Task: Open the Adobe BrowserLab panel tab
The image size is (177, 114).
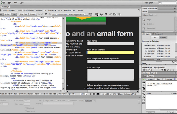Action: coord(150,9)
